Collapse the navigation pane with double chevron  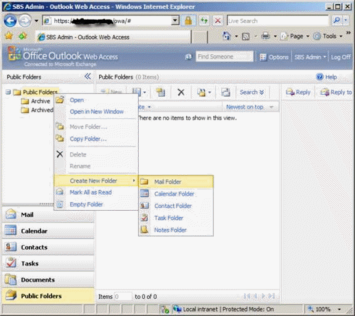coord(88,76)
